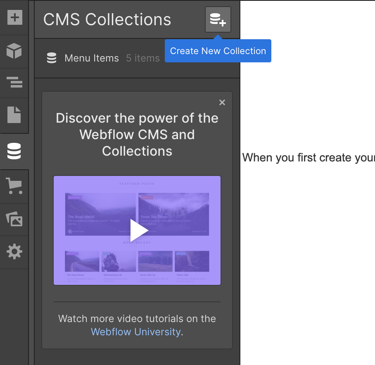Image resolution: width=375 pixels, height=365 pixels.
Task: Open the Add Elements panel
Action: pyautogui.click(x=14, y=17)
